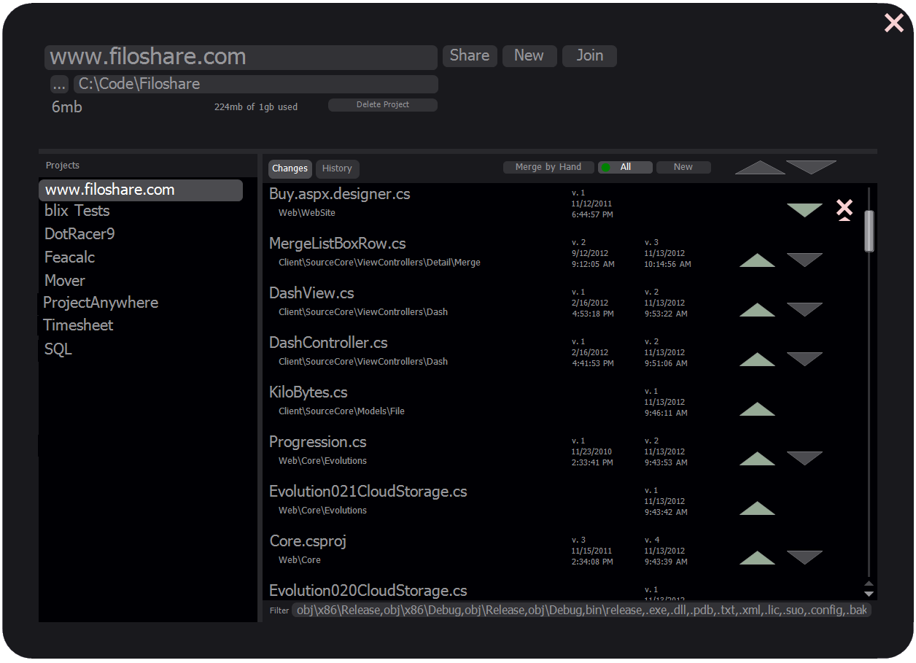
Task: Click the Progression.cs file name
Action: coord(318,442)
